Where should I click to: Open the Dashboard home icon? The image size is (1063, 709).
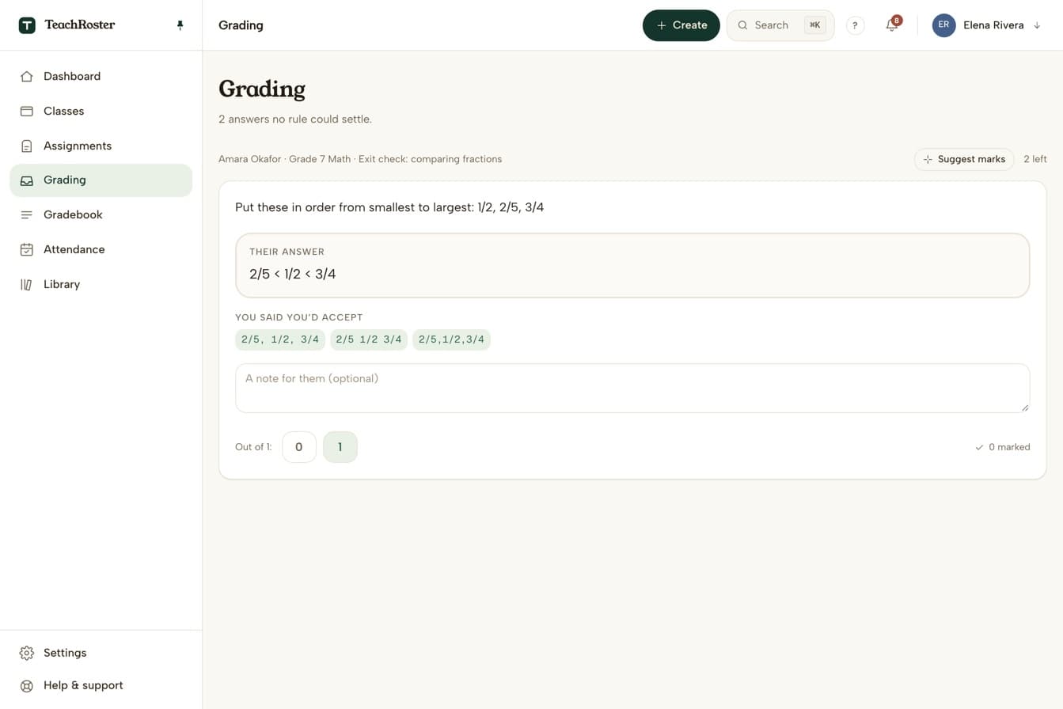[27, 77]
